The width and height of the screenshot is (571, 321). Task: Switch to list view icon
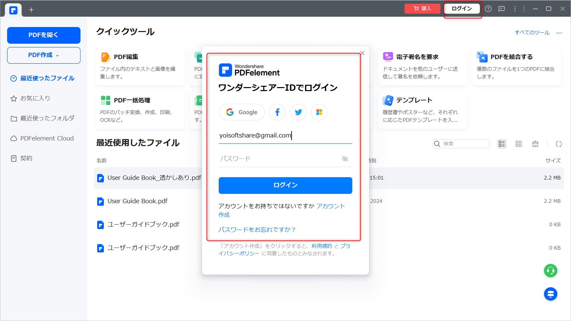tap(502, 144)
